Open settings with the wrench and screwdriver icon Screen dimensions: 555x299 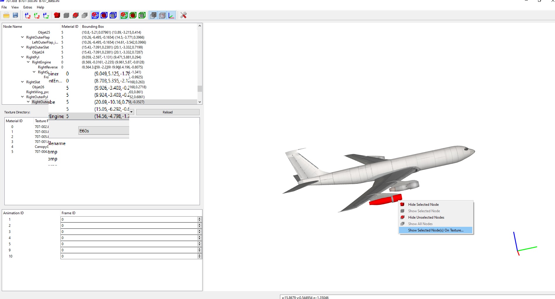pos(184,15)
